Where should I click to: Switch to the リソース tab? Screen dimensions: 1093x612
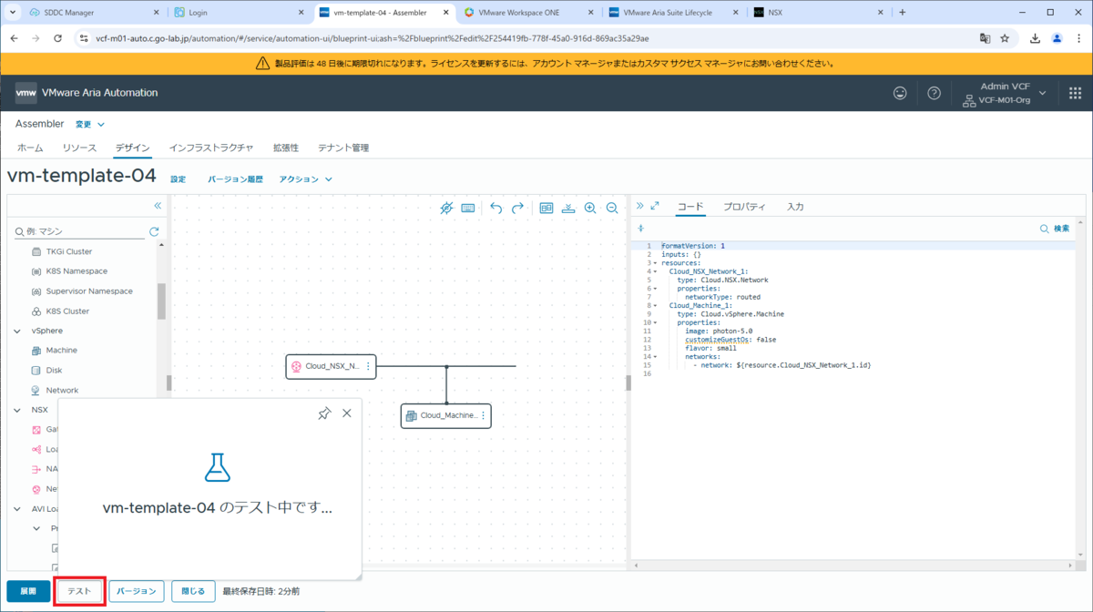click(x=79, y=148)
